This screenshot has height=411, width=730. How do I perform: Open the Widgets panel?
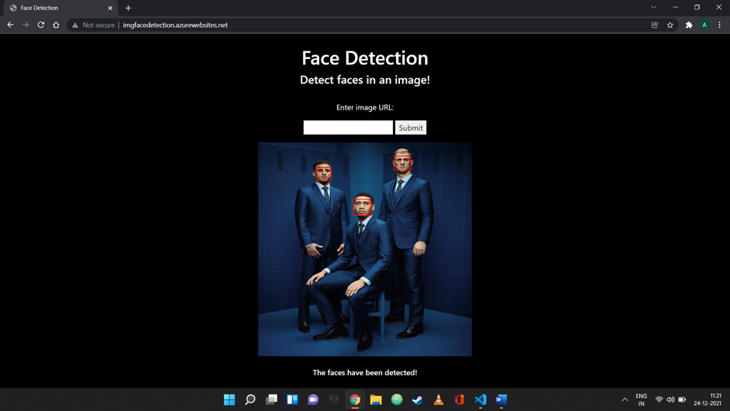(292, 400)
